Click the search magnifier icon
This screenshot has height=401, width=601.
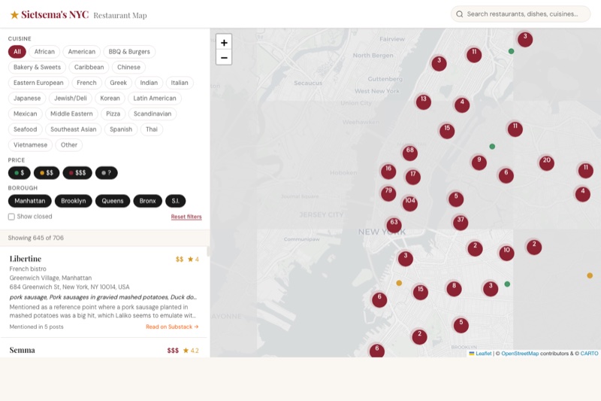459,14
